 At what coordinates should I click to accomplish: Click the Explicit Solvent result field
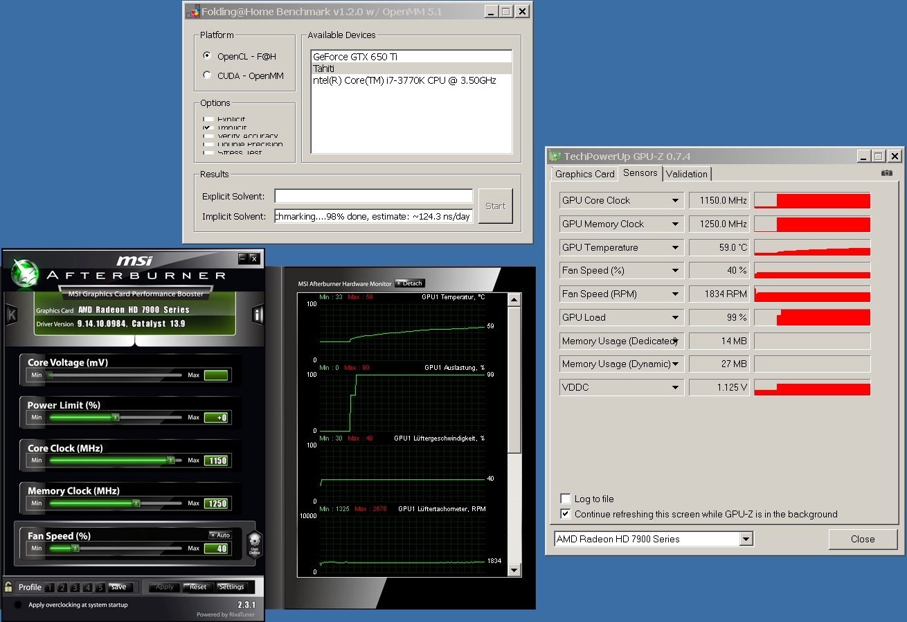click(373, 196)
